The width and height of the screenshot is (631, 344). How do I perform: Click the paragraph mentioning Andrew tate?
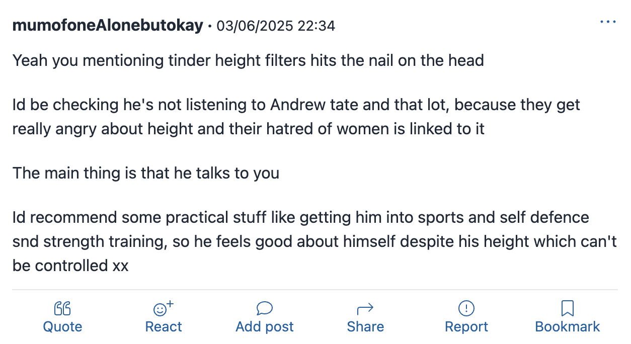296,117
